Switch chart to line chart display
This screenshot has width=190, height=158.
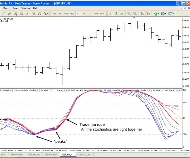click(x=122, y=14)
